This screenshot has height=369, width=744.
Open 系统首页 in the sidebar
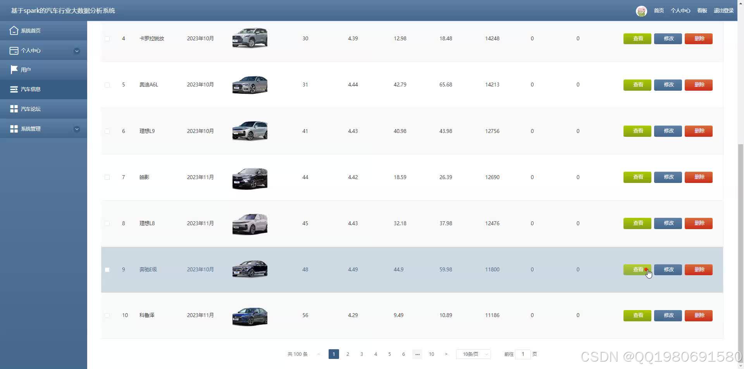pyautogui.click(x=43, y=31)
